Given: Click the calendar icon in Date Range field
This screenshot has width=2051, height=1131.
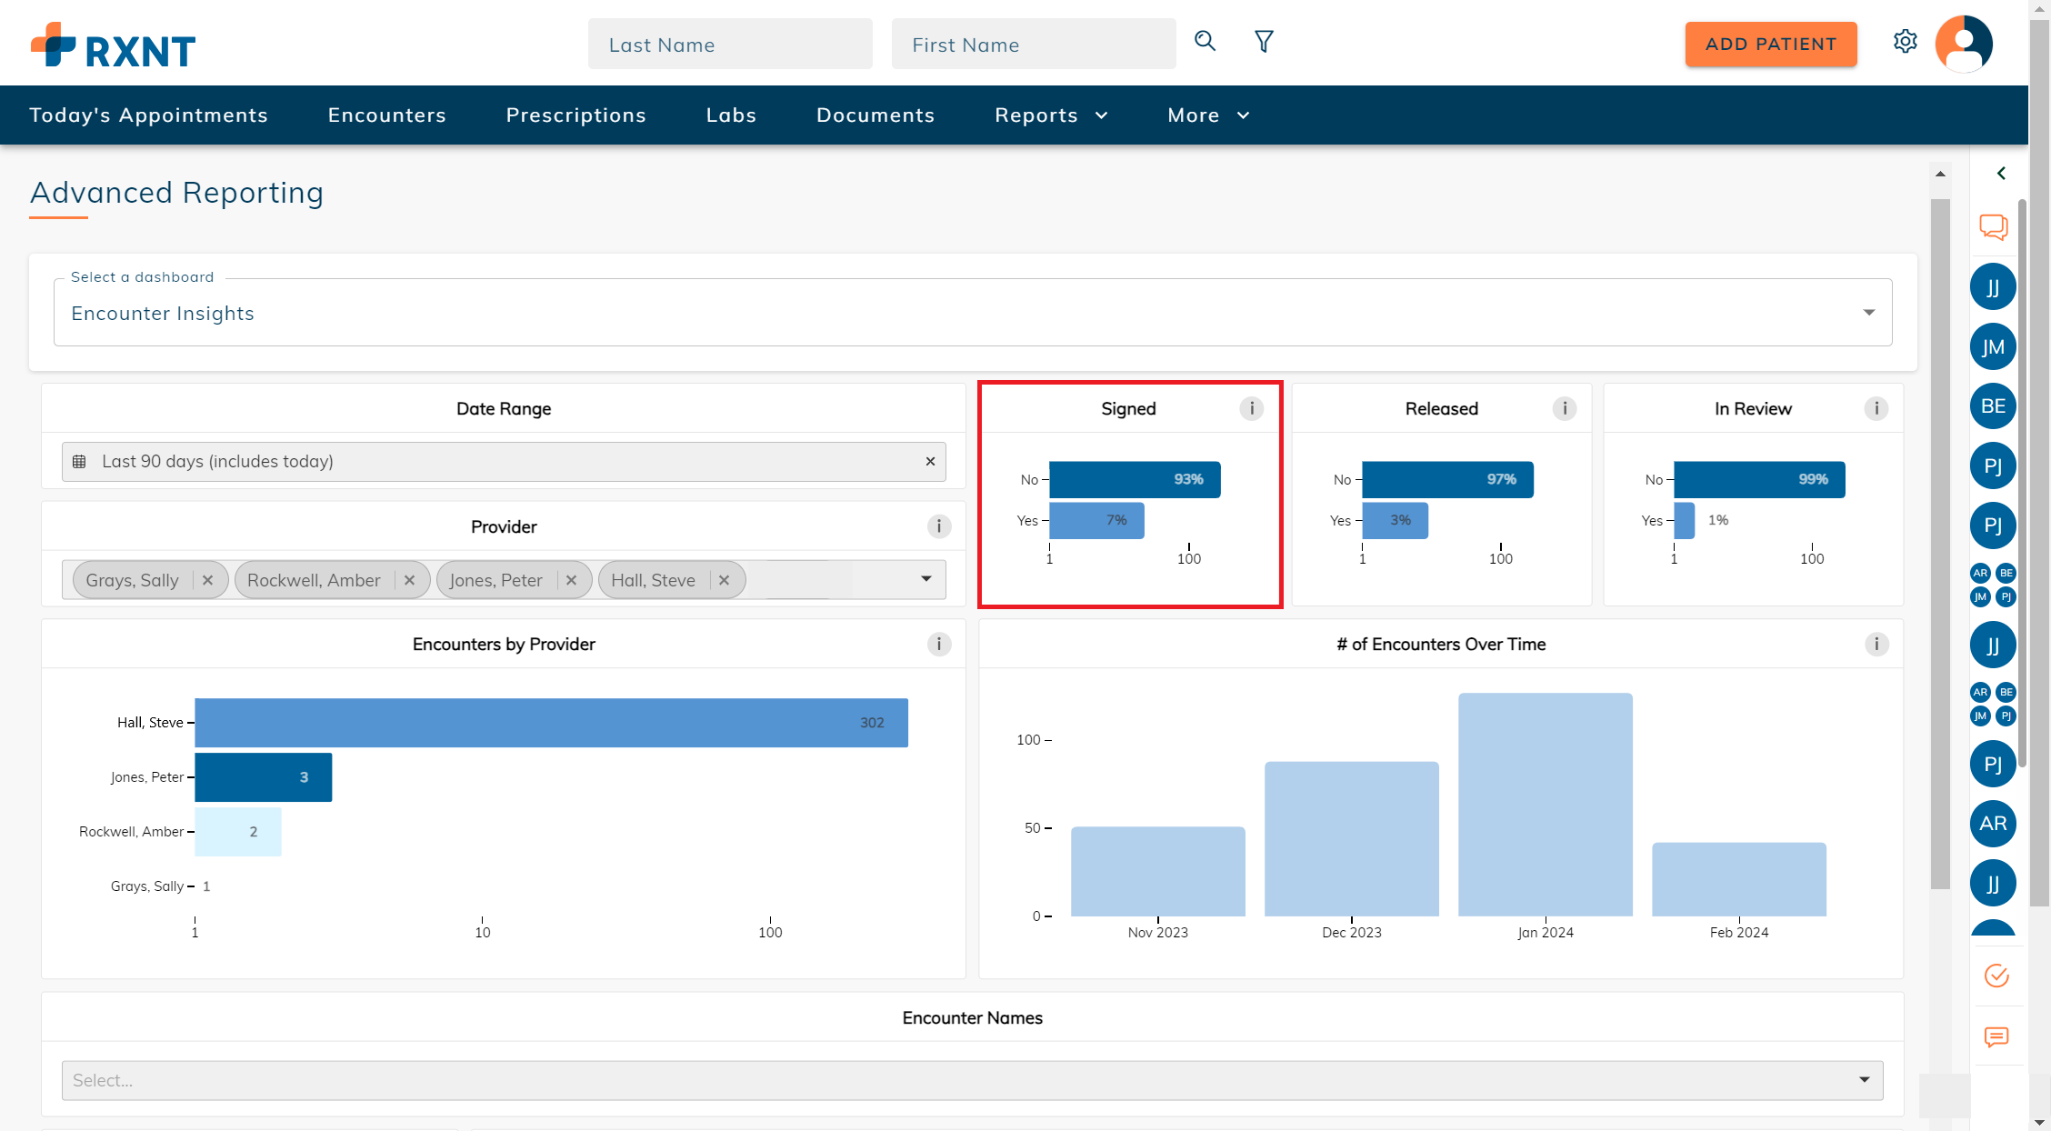Looking at the screenshot, I should click(x=79, y=462).
